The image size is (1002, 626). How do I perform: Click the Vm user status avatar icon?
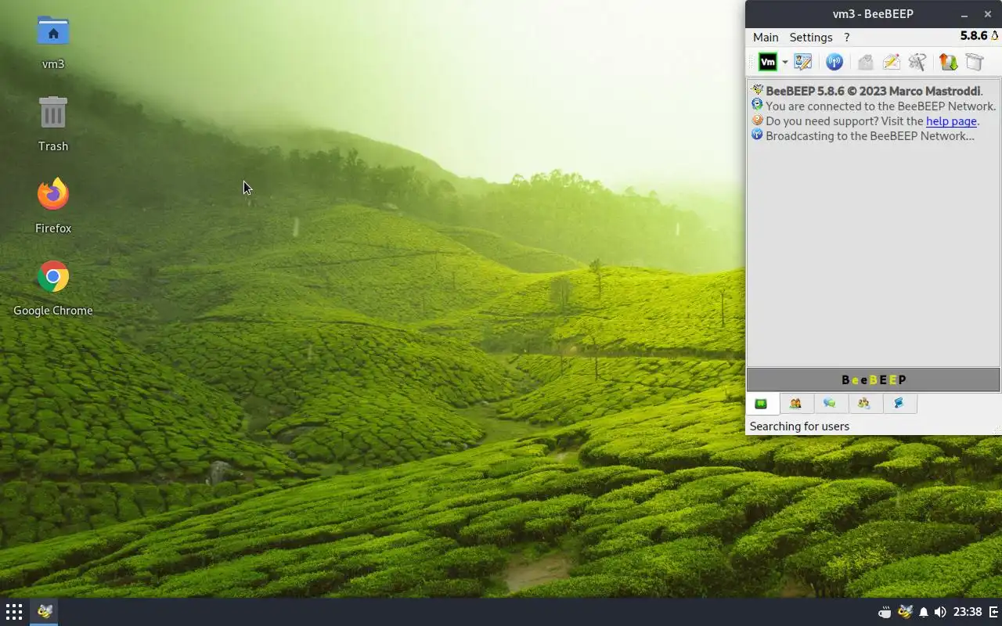coord(768,62)
